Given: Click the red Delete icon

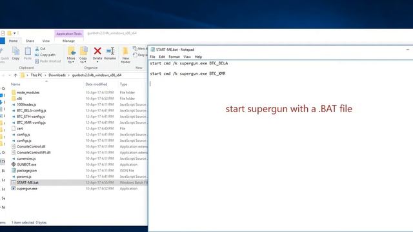Looking at the screenshot, I should pyautogui.click(x=97, y=51).
